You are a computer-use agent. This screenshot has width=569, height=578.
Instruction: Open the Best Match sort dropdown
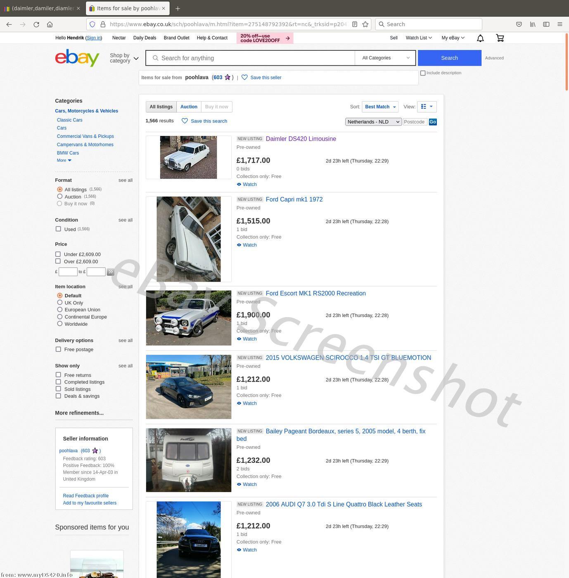(380, 107)
